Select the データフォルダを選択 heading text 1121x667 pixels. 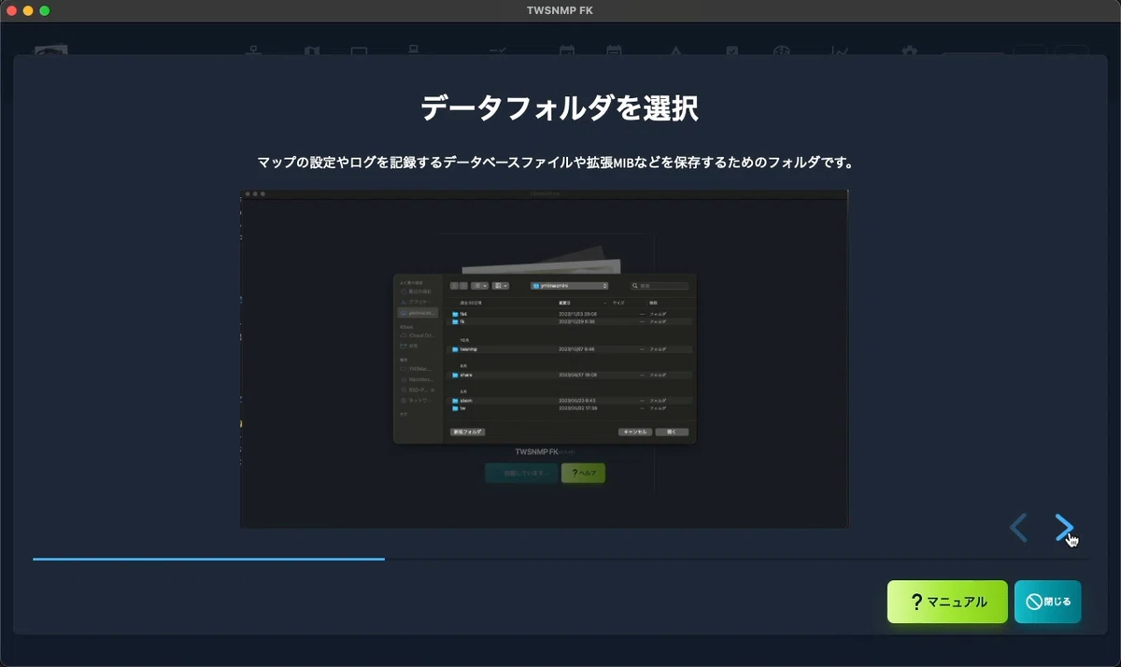[560, 107]
